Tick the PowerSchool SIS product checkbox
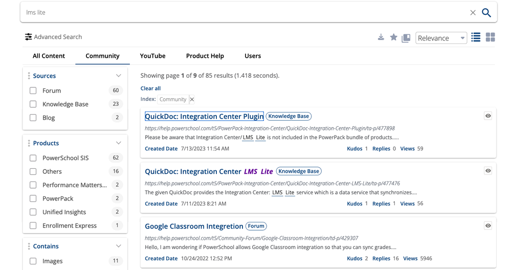Image resolution: width=511 pixels, height=270 pixels. [33, 158]
